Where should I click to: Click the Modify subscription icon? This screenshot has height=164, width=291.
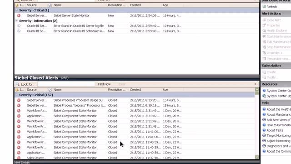(264, 77)
